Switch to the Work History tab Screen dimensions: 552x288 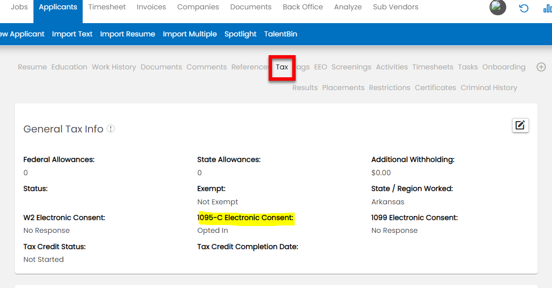[114, 67]
